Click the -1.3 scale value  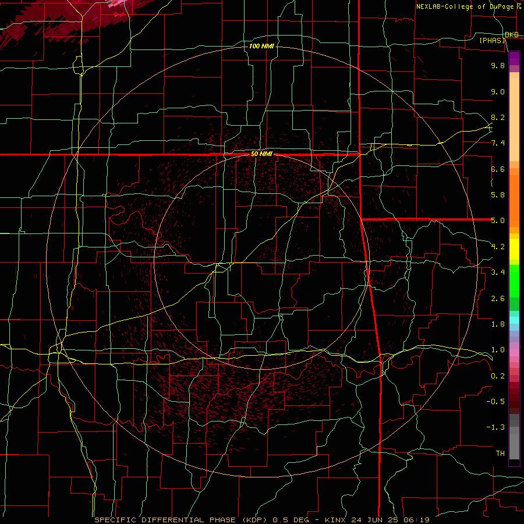(x=495, y=427)
